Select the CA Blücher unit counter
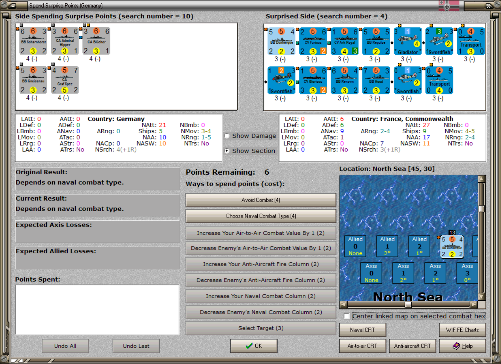Image resolution: width=501 pixels, height=364 pixels. pos(96,41)
